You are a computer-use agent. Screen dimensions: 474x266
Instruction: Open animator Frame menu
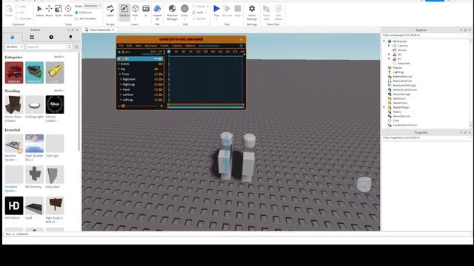click(x=164, y=46)
